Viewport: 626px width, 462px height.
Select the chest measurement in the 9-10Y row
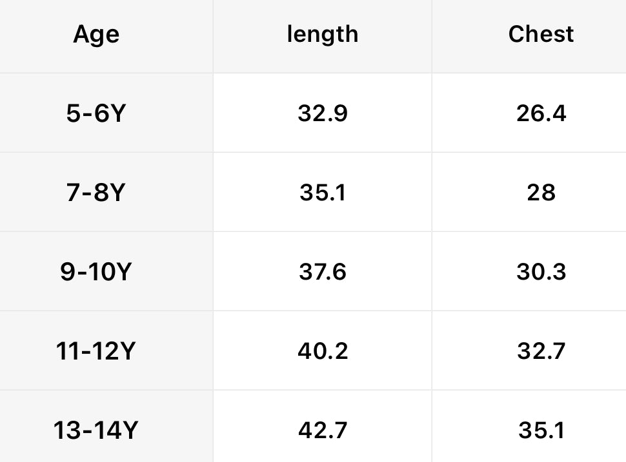click(541, 271)
